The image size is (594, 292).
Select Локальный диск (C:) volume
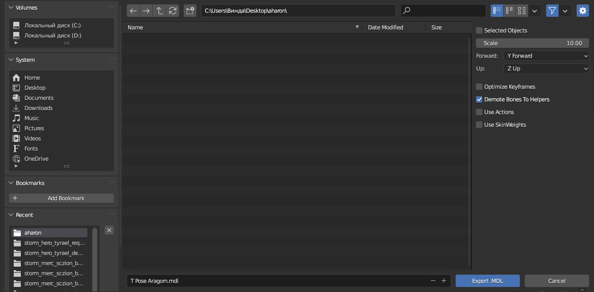(53, 25)
